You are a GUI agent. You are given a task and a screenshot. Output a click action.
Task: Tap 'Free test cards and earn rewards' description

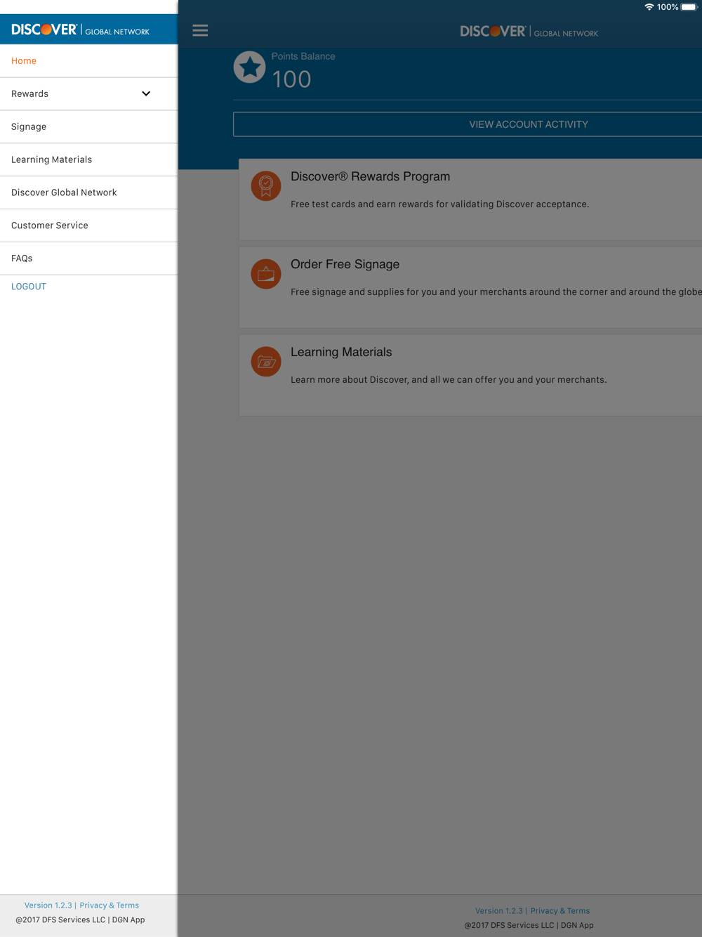click(440, 204)
